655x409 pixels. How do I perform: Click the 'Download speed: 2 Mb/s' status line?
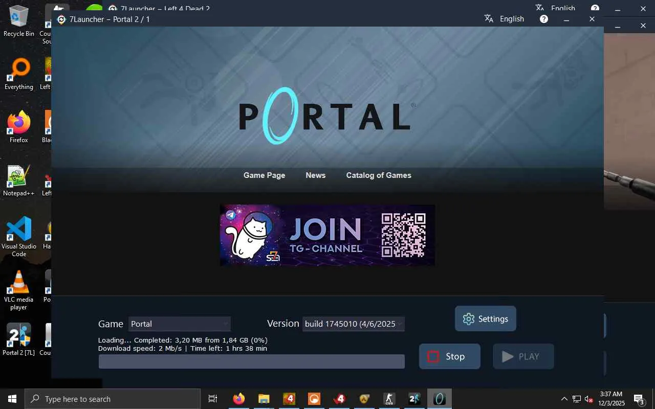[x=183, y=349]
